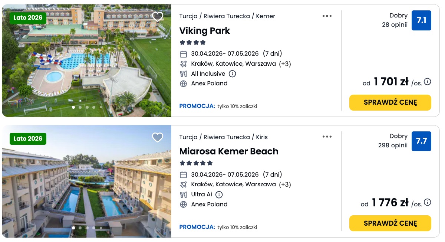Click the cutlery icon next to Ultra Ai
The height and width of the screenshot is (242, 445).
click(x=183, y=194)
